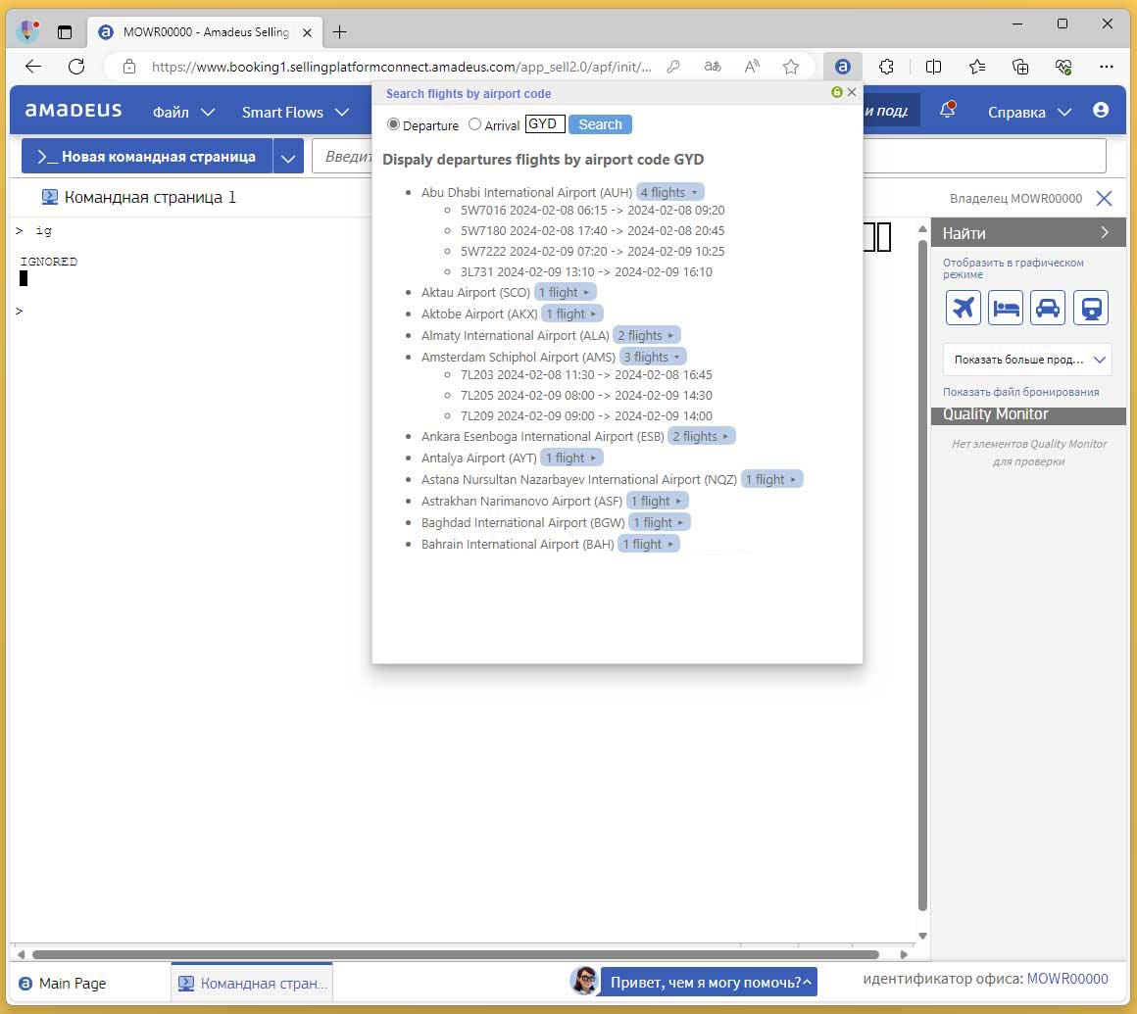The height and width of the screenshot is (1014, 1137).
Task: Expand Astrakhan Narimanovo 1 flight list
Action: click(657, 501)
